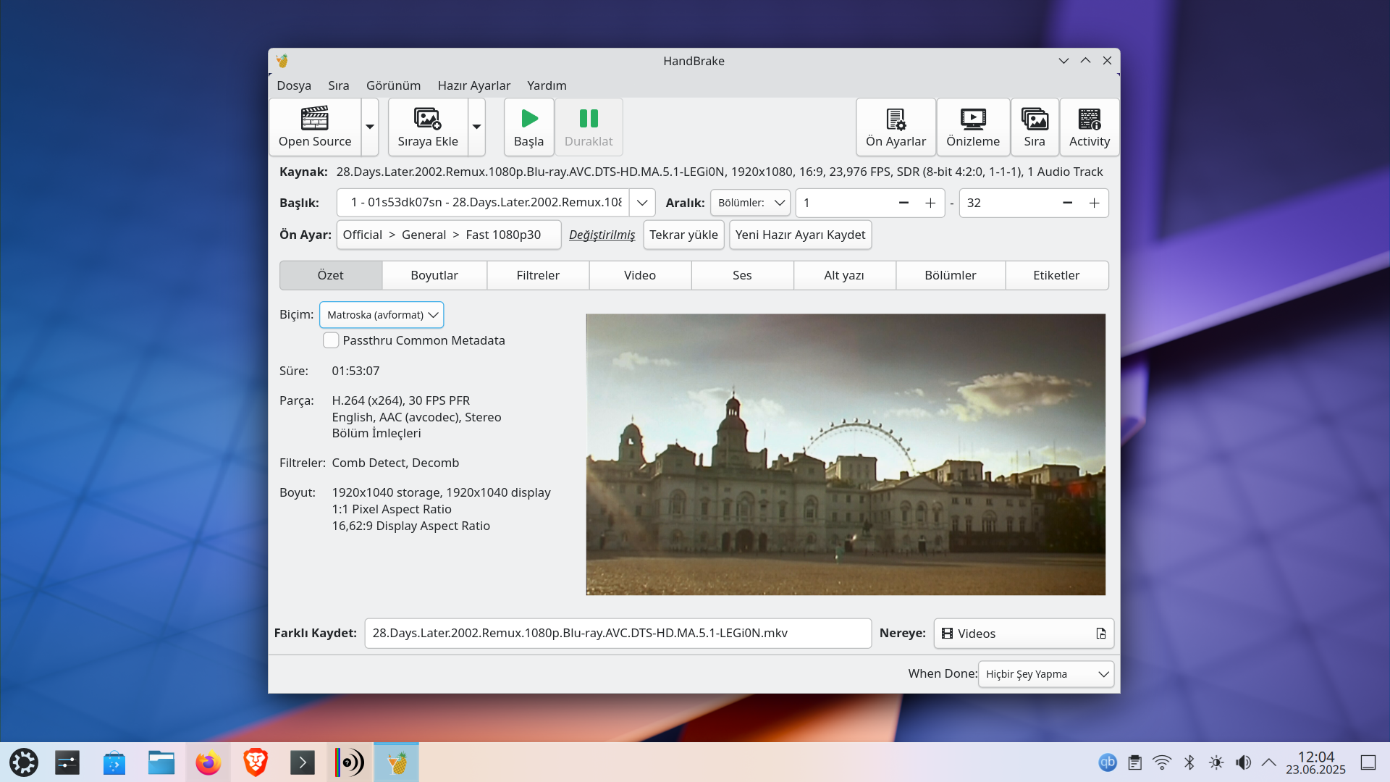Click the Duraklat pause button

589,127
